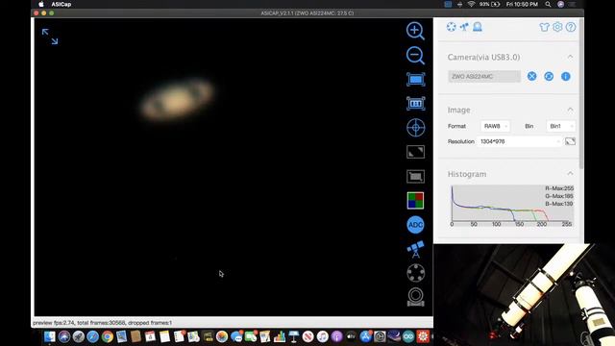615x346 pixels.
Task: Open Finder from the Dock
Action: pos(50,336)
